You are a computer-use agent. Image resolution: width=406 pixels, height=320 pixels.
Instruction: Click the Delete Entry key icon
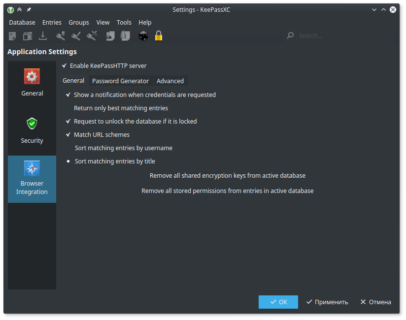coord(92,36)
